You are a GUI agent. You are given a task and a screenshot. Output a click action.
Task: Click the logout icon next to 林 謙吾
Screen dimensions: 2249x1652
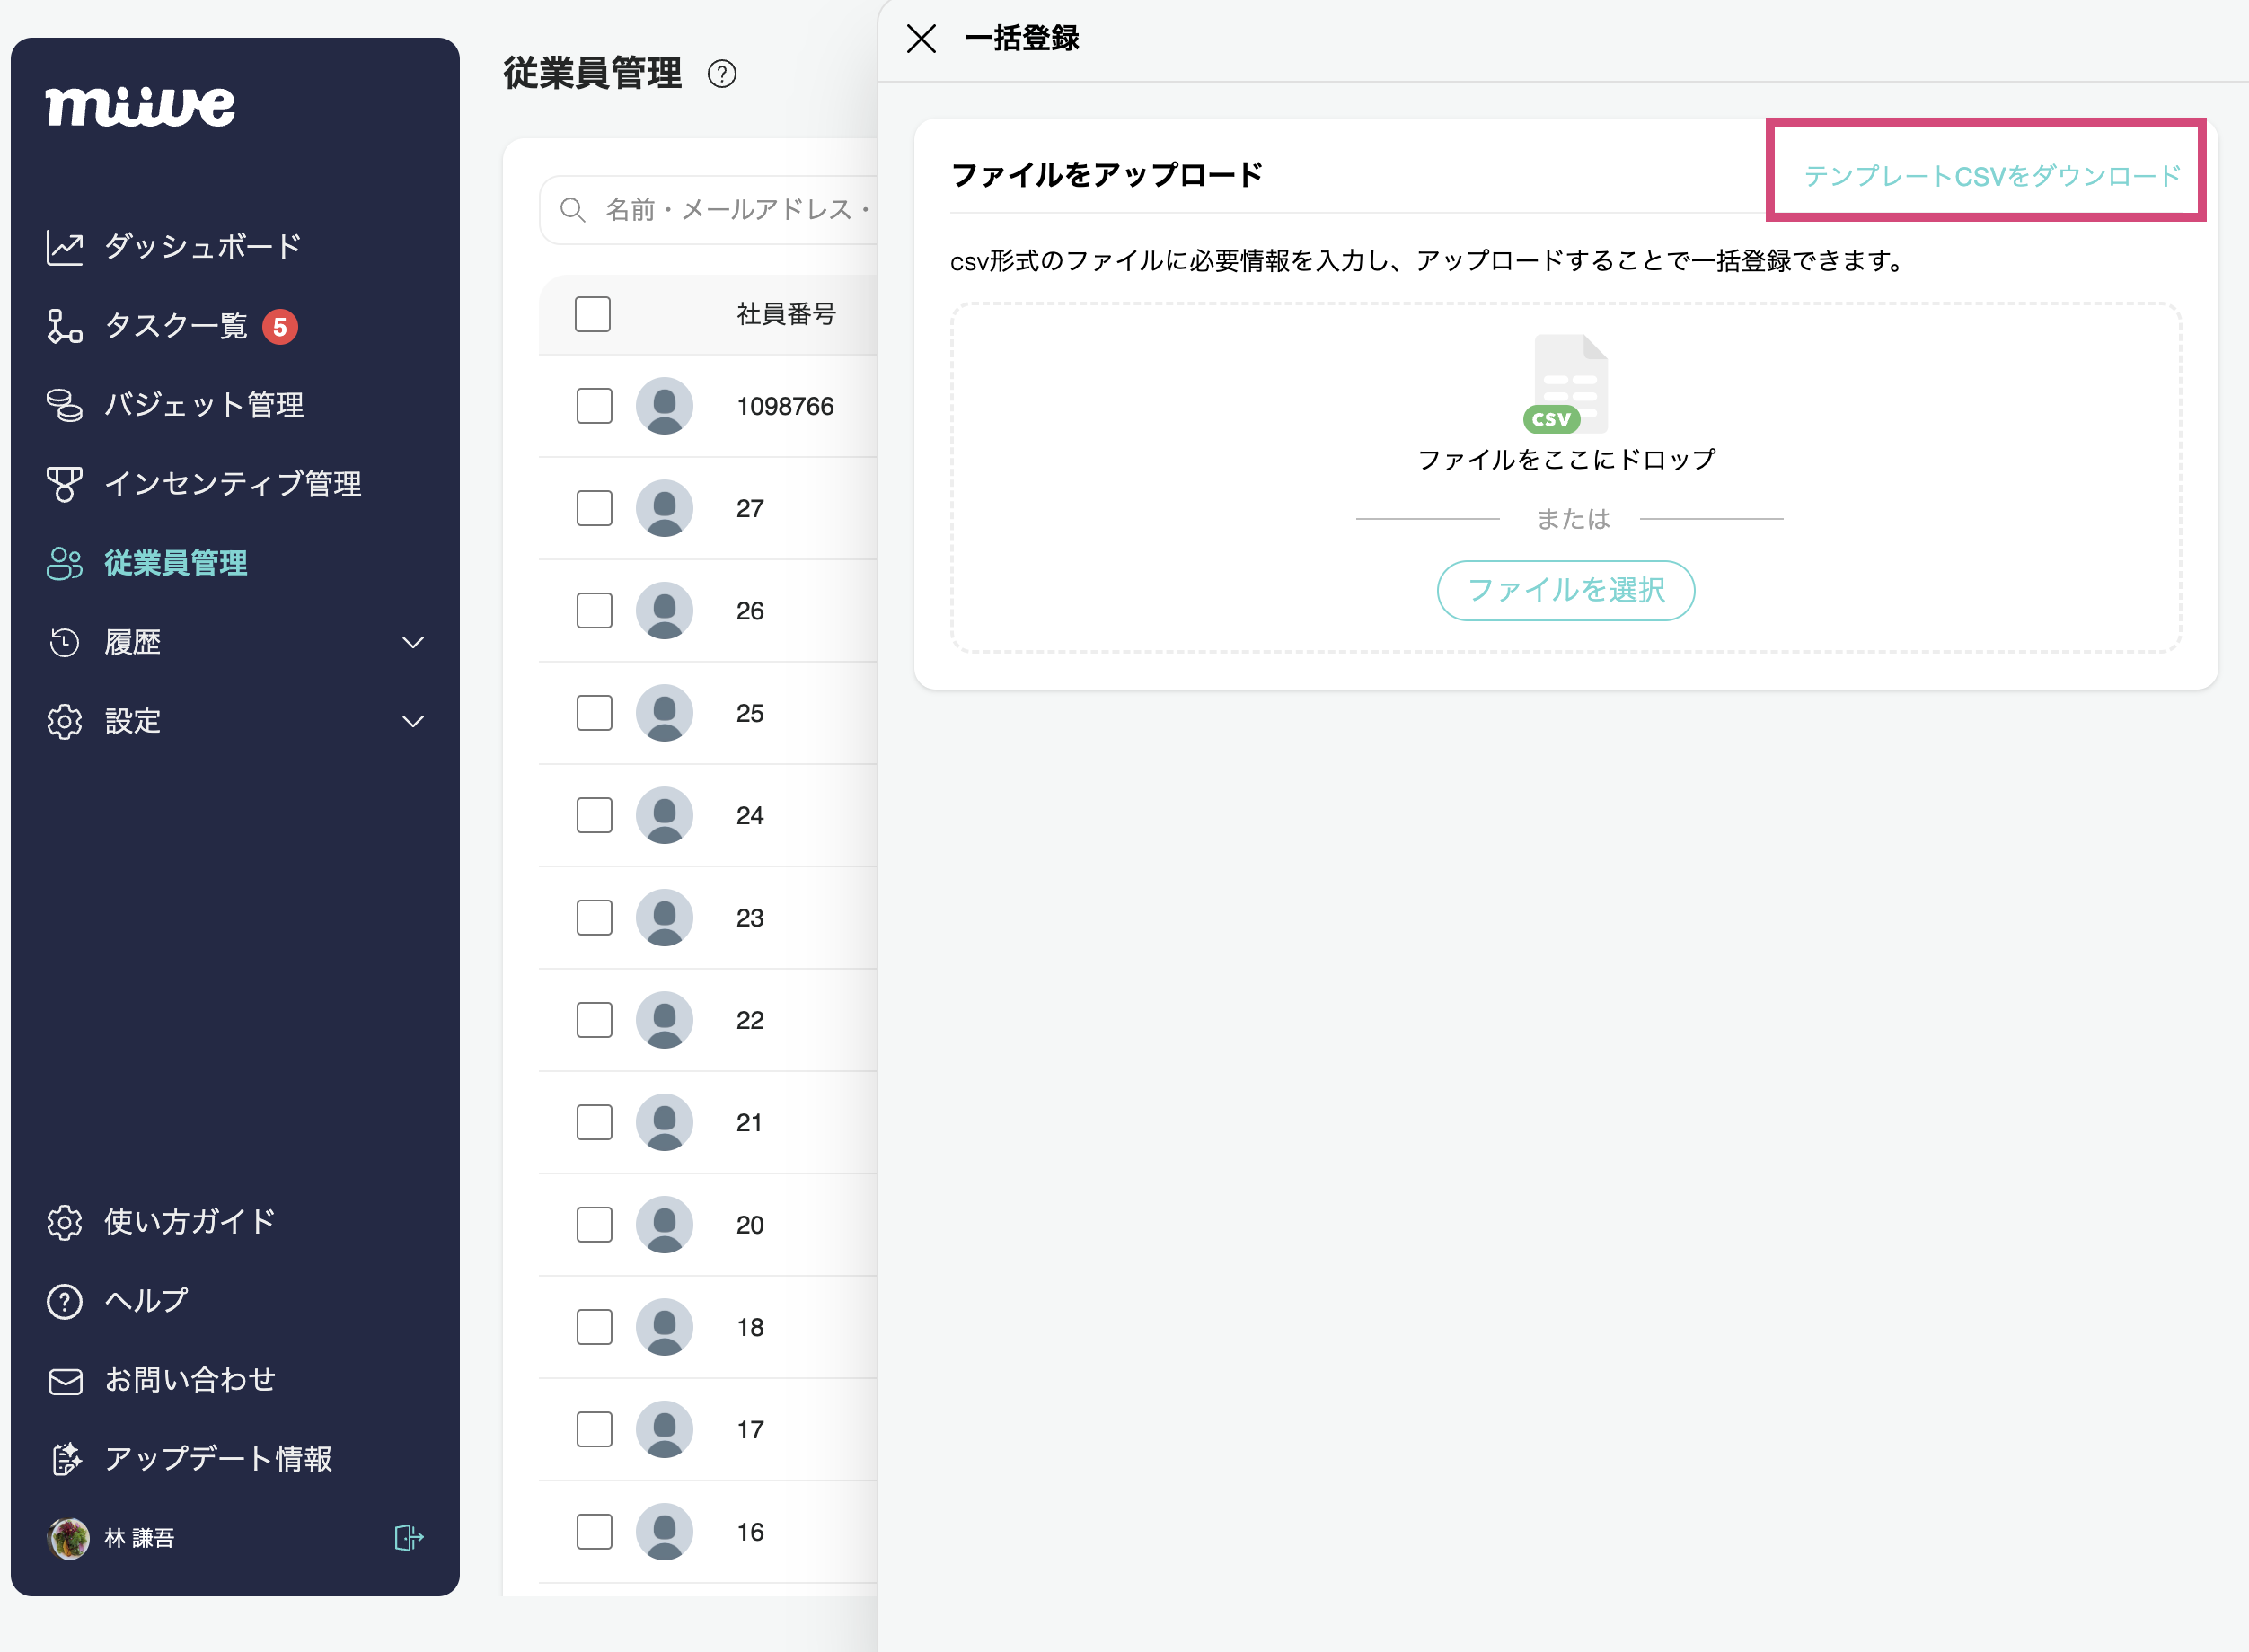pos(408,1538)
